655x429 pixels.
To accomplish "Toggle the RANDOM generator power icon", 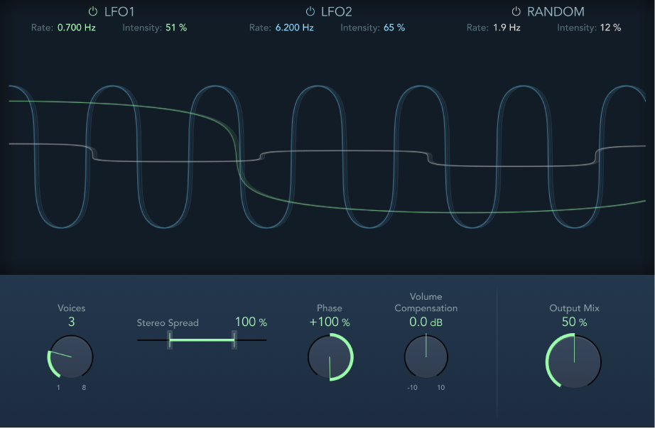I will (515, 11).
